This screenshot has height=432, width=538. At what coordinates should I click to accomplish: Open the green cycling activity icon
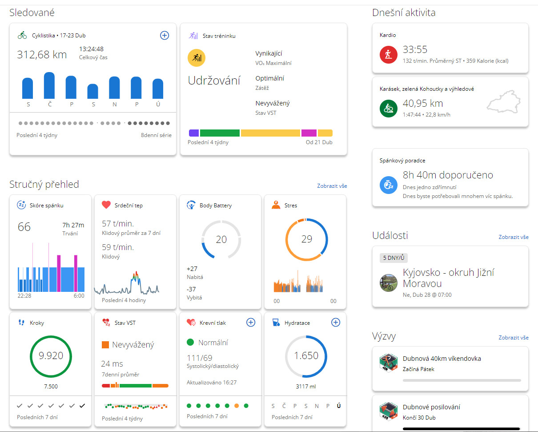389,109
